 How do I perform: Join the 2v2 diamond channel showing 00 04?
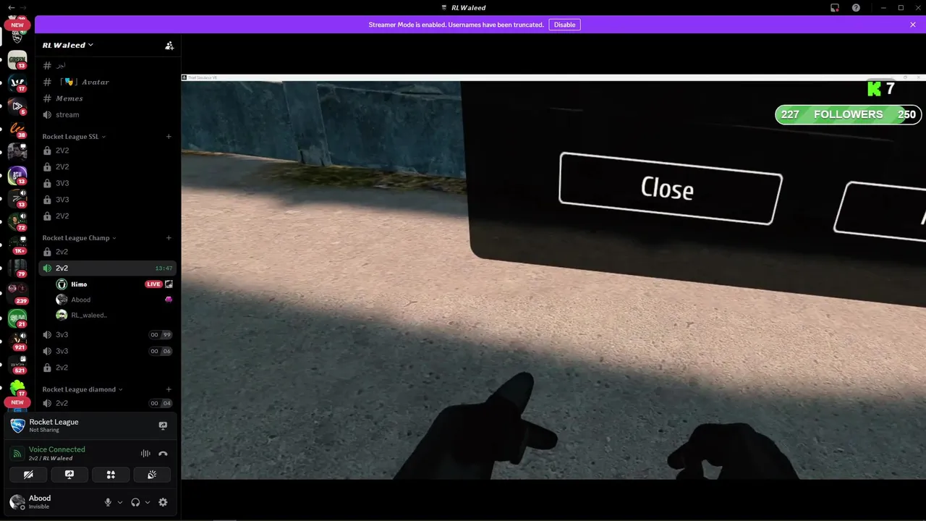[107, 403]
